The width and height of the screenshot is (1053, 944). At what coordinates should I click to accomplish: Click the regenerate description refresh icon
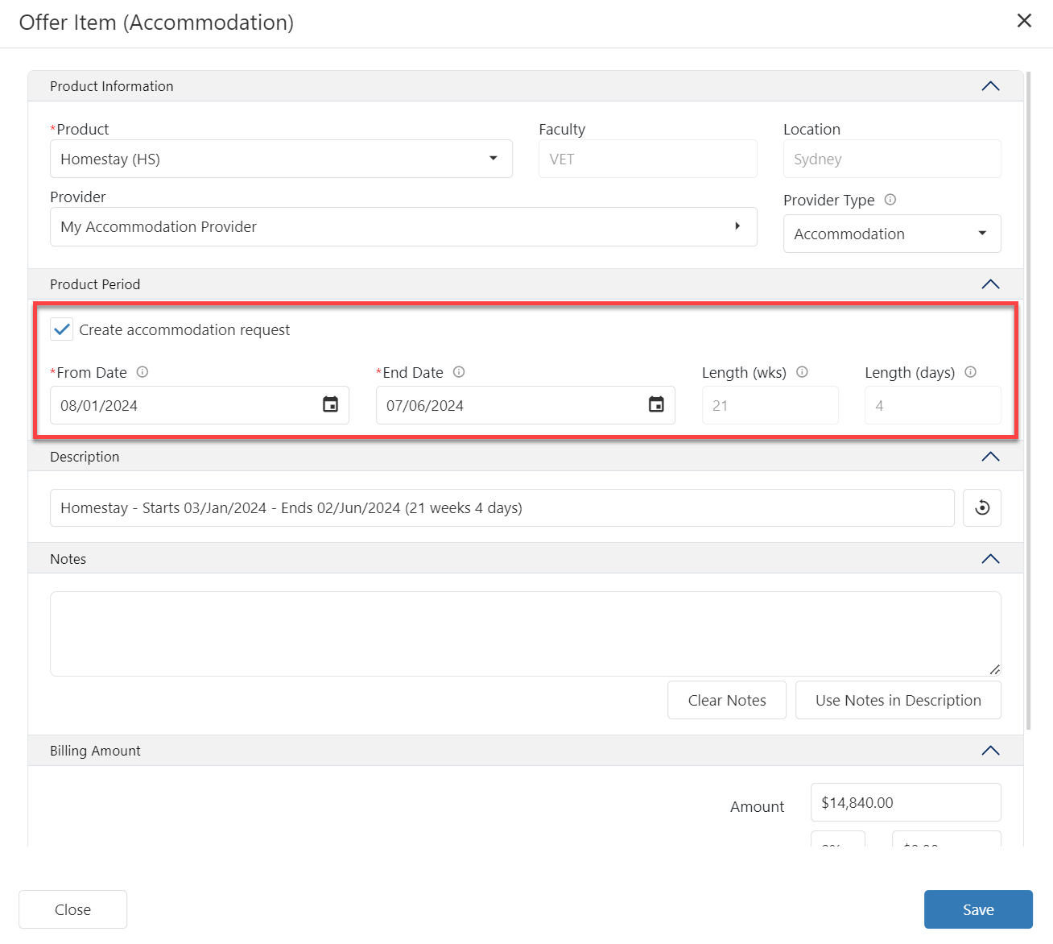[982, 508]
